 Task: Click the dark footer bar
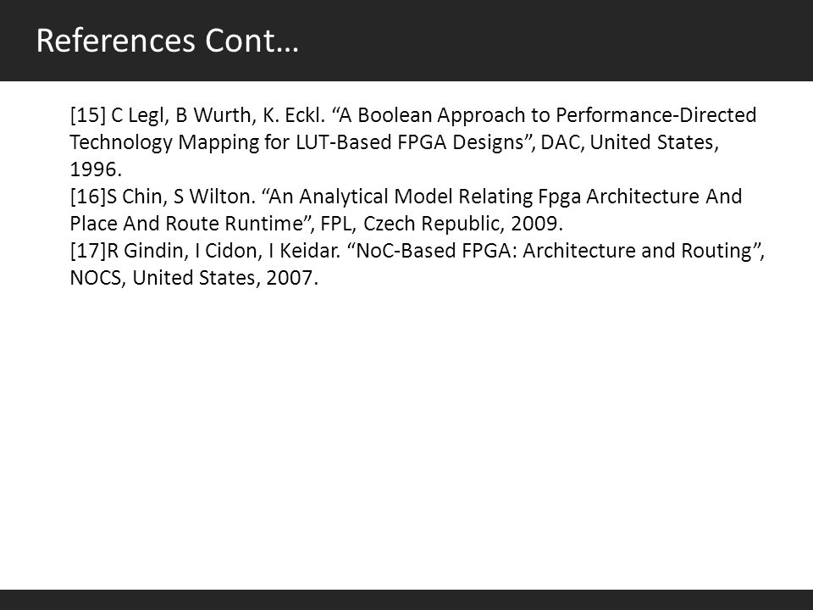pos(406,600)
